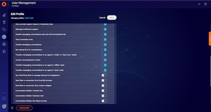The height and width of the screenshot is (112, 211).
Task: Disable Set manual SLA for conversations
Action: 104,50
